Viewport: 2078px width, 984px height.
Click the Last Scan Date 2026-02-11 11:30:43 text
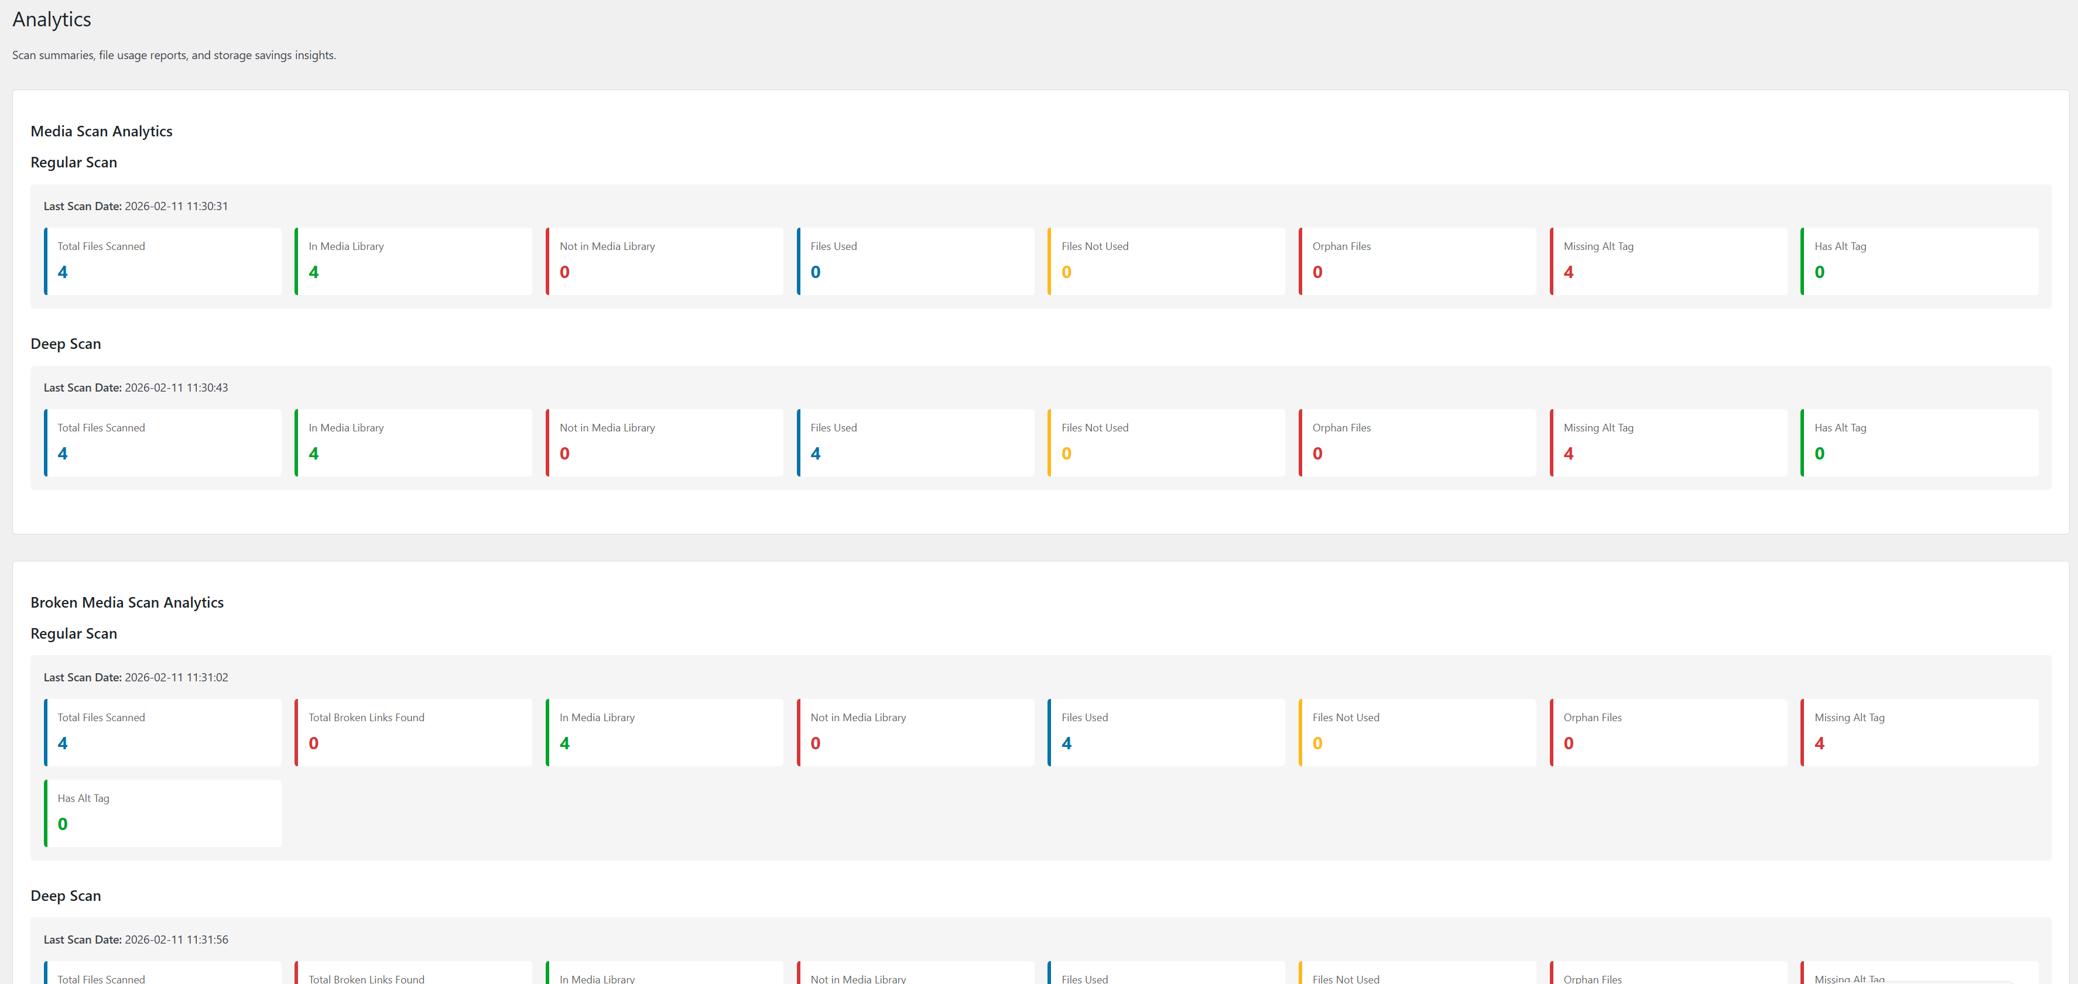[135, 388]
